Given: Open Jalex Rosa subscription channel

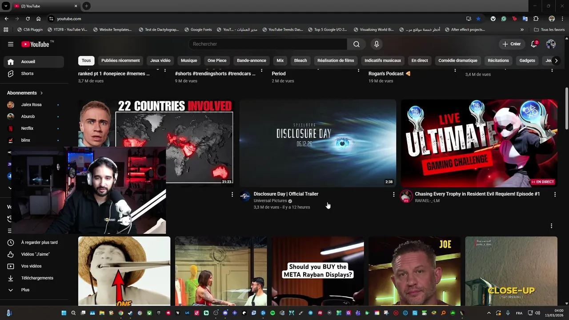Looking at the screenshot, I should point(34,104).
